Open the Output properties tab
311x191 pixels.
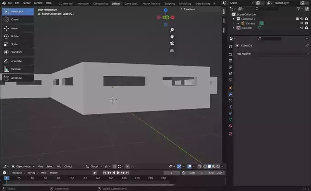[x=230, y=61]
